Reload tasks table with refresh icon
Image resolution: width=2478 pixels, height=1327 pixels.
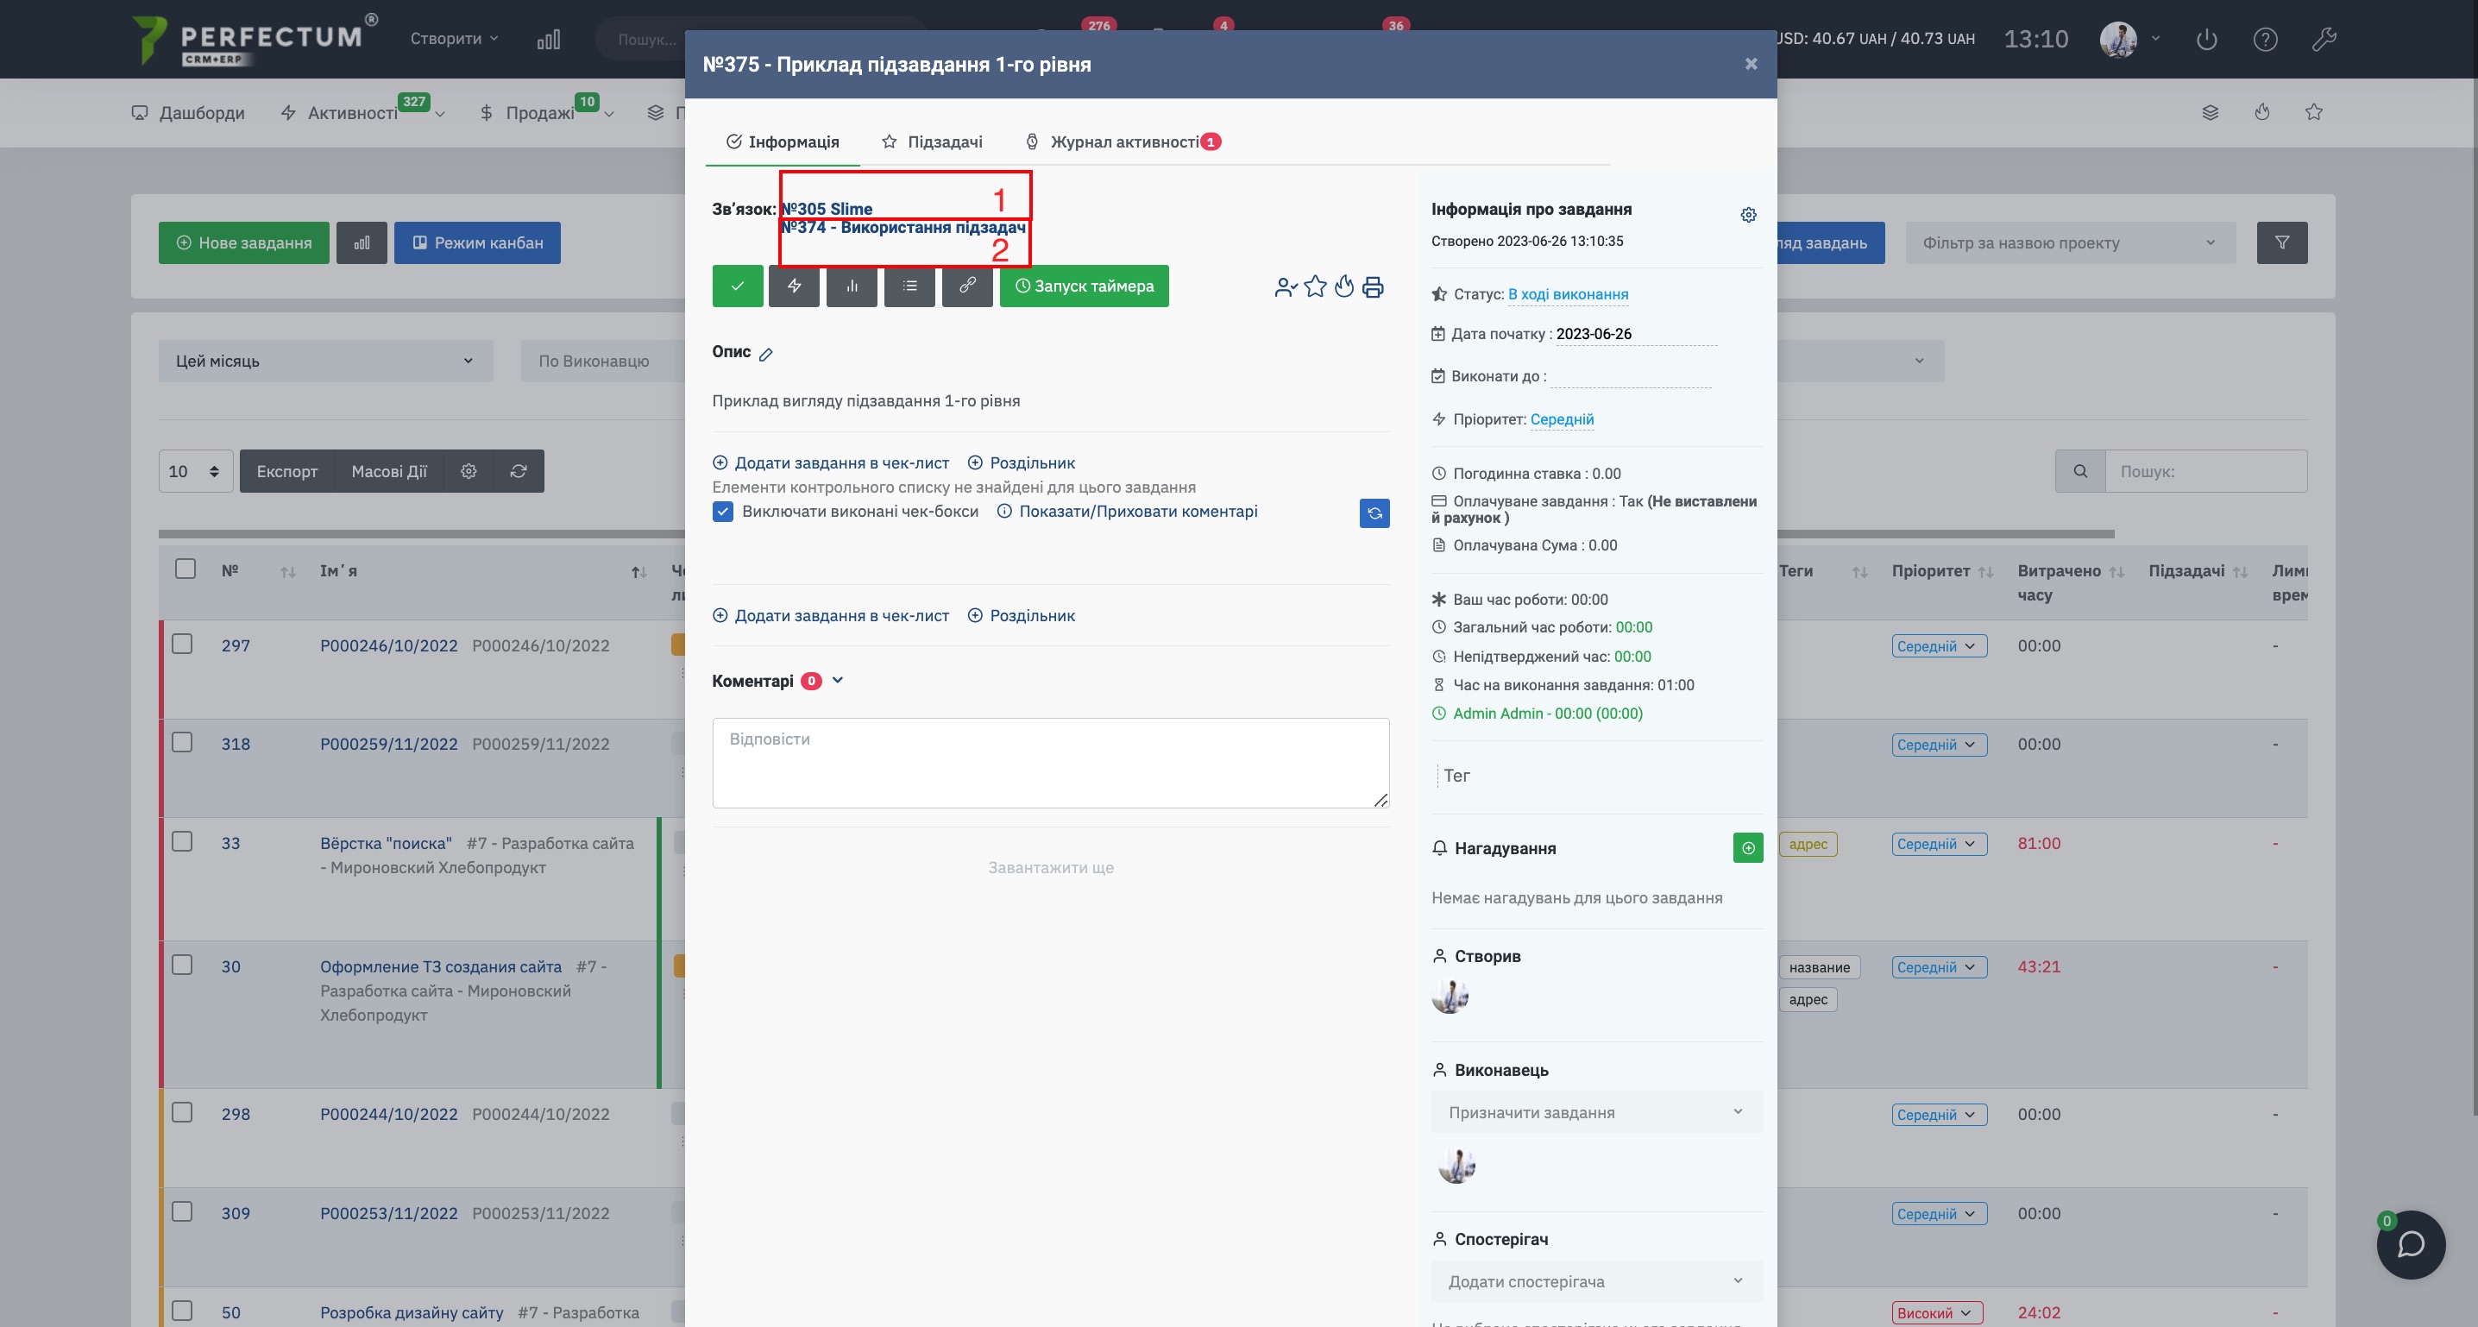click(519, 471)
